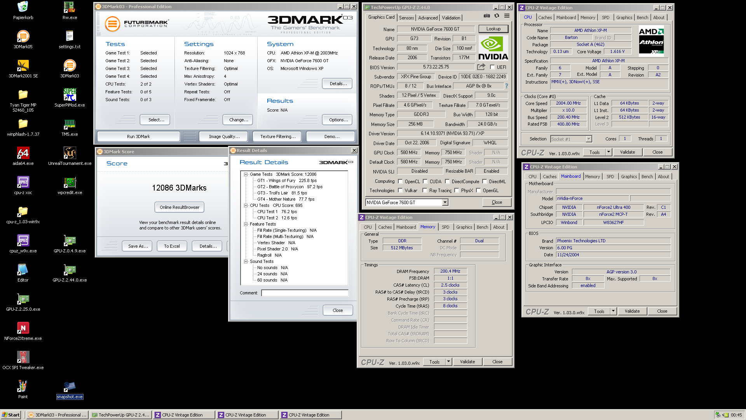Open SPD tab in CPU-Z Memory window
746x420 pixels.
point(445,227)
